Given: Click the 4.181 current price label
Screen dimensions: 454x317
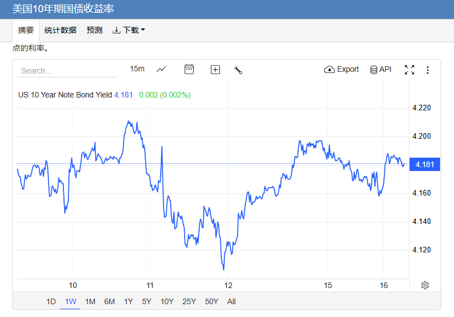Looking at the screenshot, I should 425,164.
